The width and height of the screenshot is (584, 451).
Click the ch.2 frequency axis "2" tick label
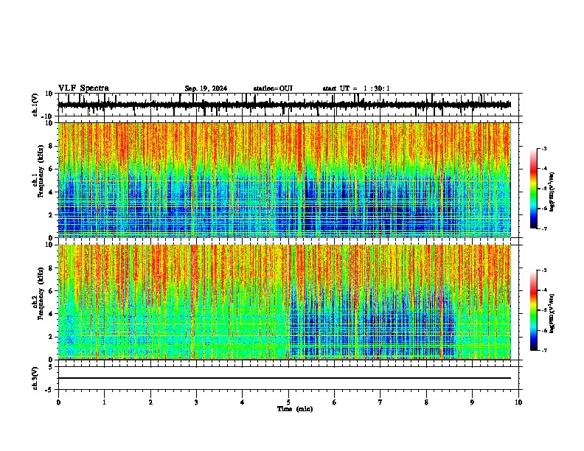coord(51,337)
